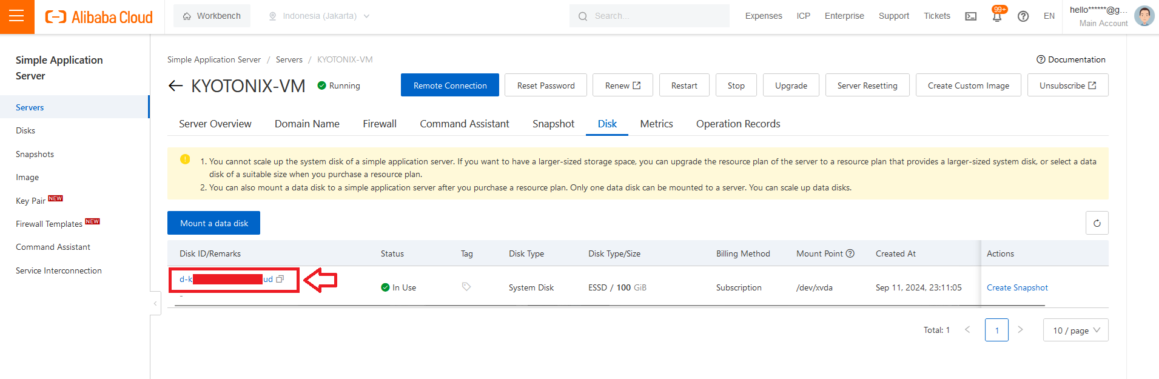Click the Alibaba Cloud logo
Viewport: 1159px width, 379px height.
[x=99, y=17]
